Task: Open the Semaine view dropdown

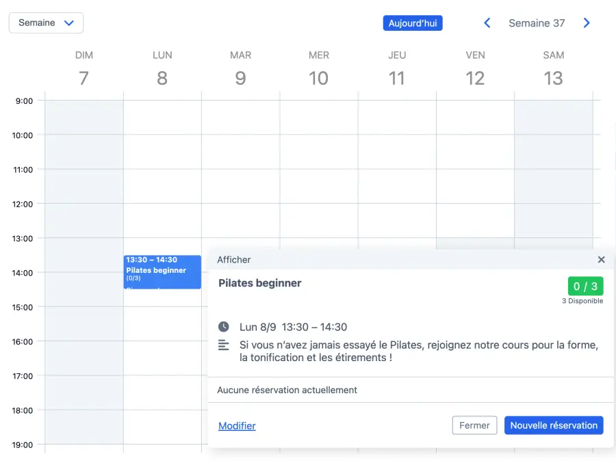Action: (x=46, y=23)
